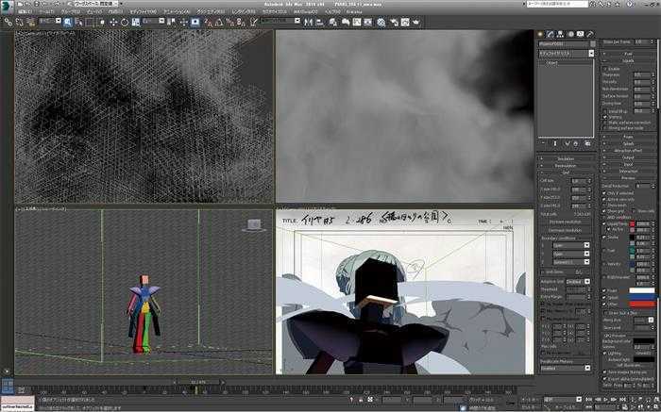Viewport: 661px width, 412px height.
Task: Expand the Simulation rollout
Action: [x=566, y=158]
